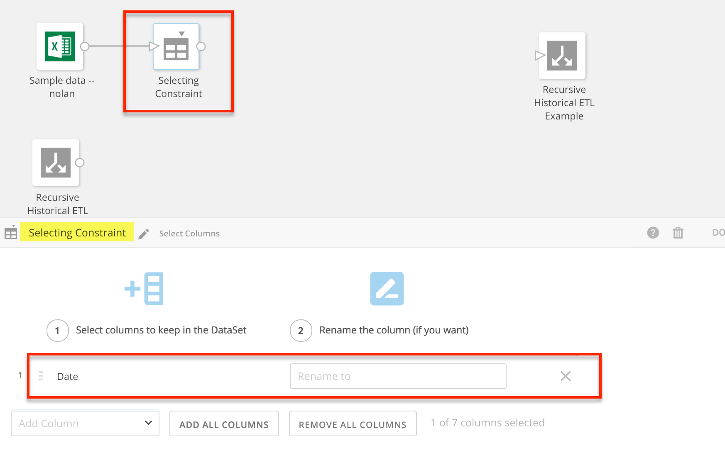Open the Recursive Historical ETL Example output icon
The width and height of the screenshot is (725, 472).
coord(563,56)
